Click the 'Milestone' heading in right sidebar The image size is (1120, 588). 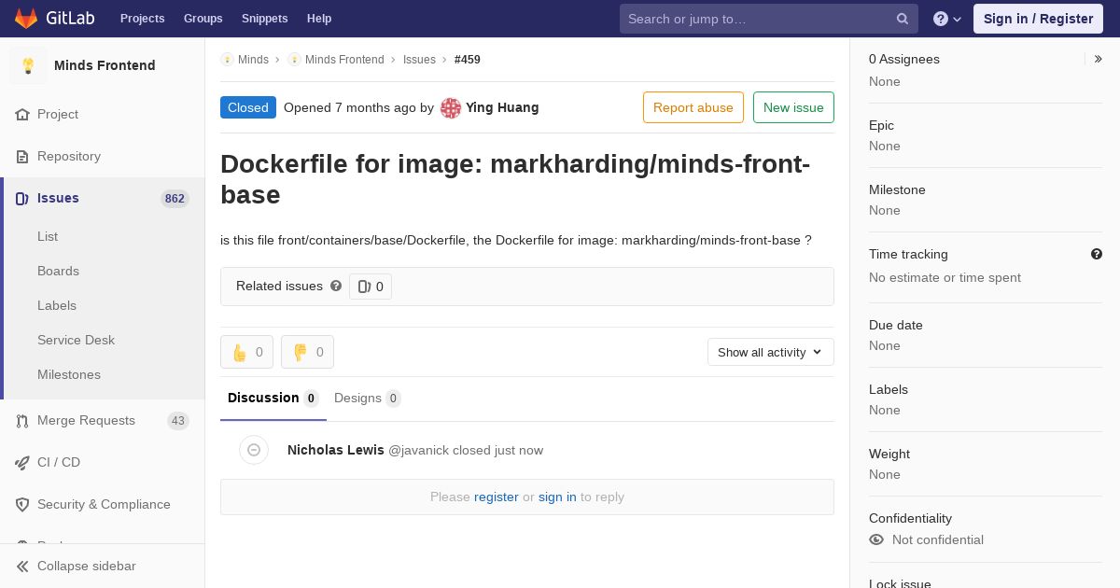pos(897,189)
